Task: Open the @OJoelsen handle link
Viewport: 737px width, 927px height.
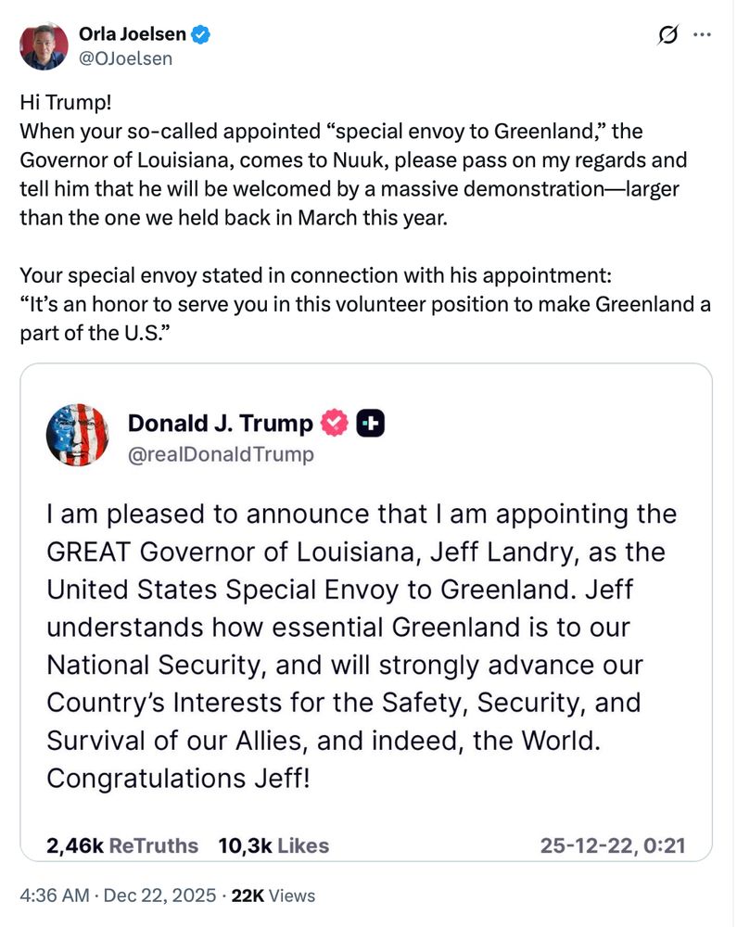Action: [x=126, y=58]
